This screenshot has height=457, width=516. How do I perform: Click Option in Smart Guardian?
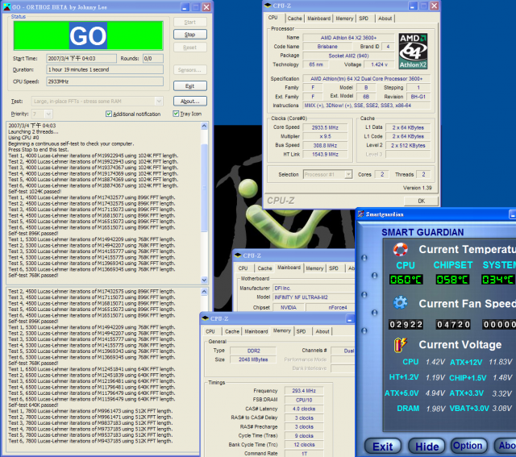(x=468, y=446)
